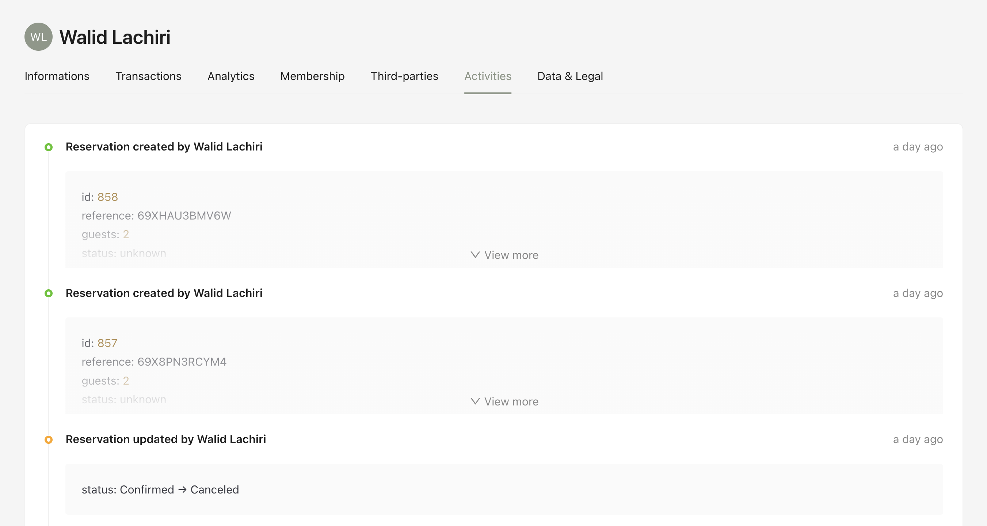
Task: Select the Activities tab
Action: click(487, 76)
